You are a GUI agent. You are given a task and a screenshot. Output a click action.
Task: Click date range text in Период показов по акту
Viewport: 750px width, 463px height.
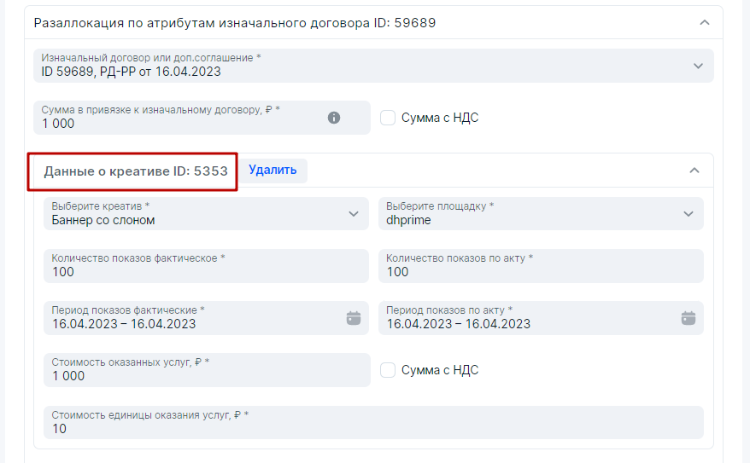(x=459, y=324)
